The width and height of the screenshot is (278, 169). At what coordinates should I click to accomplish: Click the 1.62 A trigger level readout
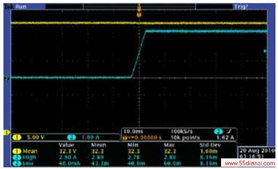click(x=225, y=137)
